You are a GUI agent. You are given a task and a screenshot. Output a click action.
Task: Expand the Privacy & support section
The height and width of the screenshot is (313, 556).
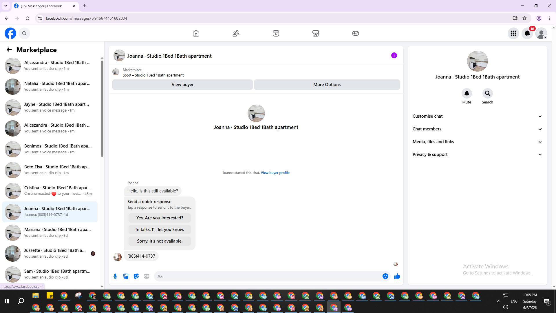click(477, 154)
